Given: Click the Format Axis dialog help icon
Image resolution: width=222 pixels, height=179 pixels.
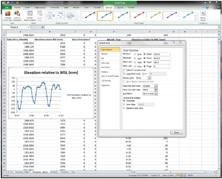Looking at the screenshot, I should (x=174, y=42).
